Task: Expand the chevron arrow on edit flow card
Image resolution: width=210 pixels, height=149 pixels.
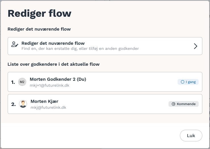Action: [196, 46]
